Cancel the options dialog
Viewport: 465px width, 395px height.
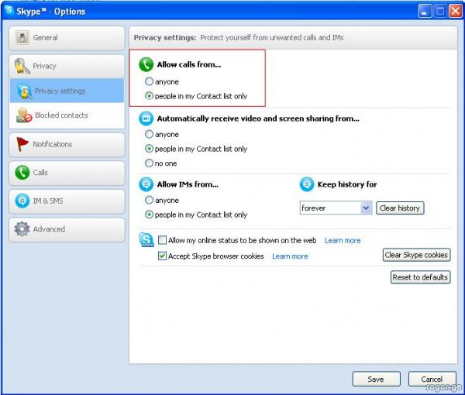tap(432, 379)
